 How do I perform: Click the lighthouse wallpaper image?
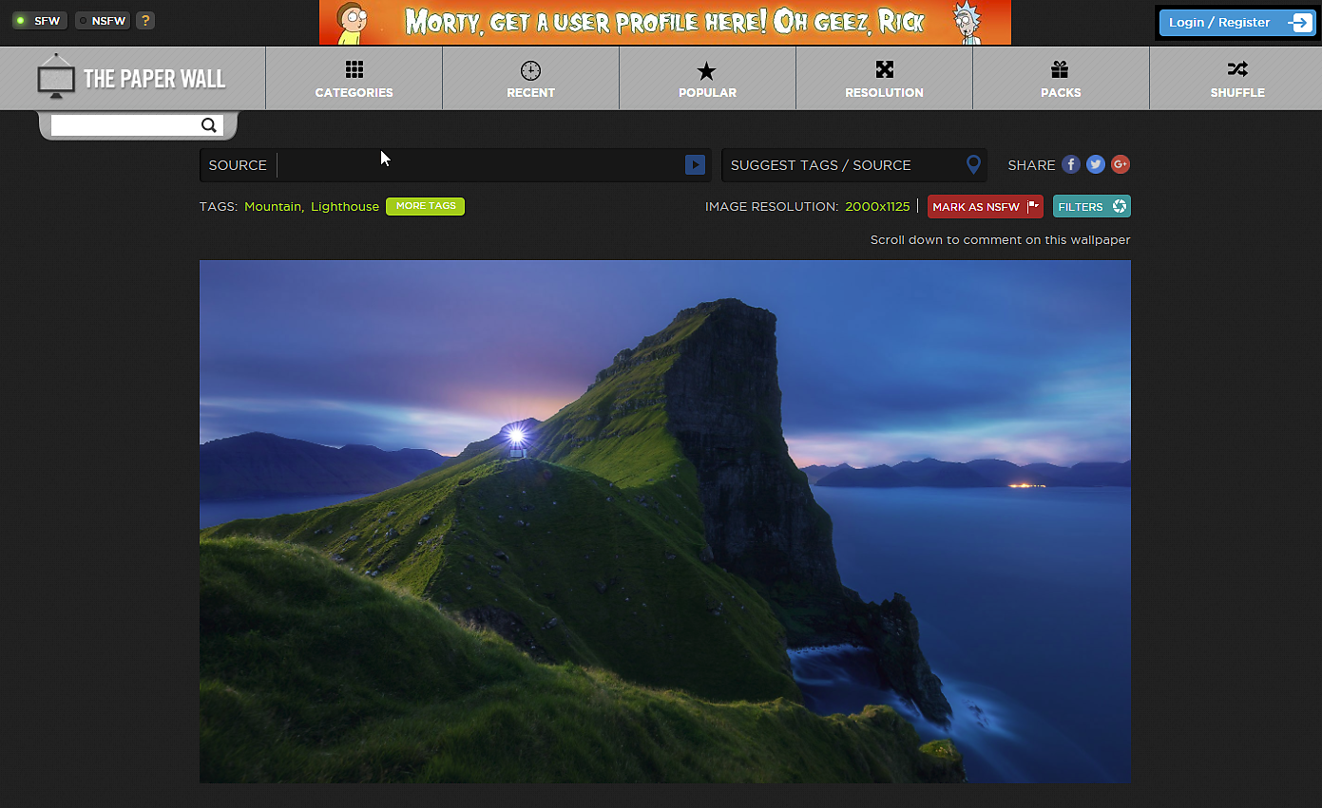(x=664, y=521)
